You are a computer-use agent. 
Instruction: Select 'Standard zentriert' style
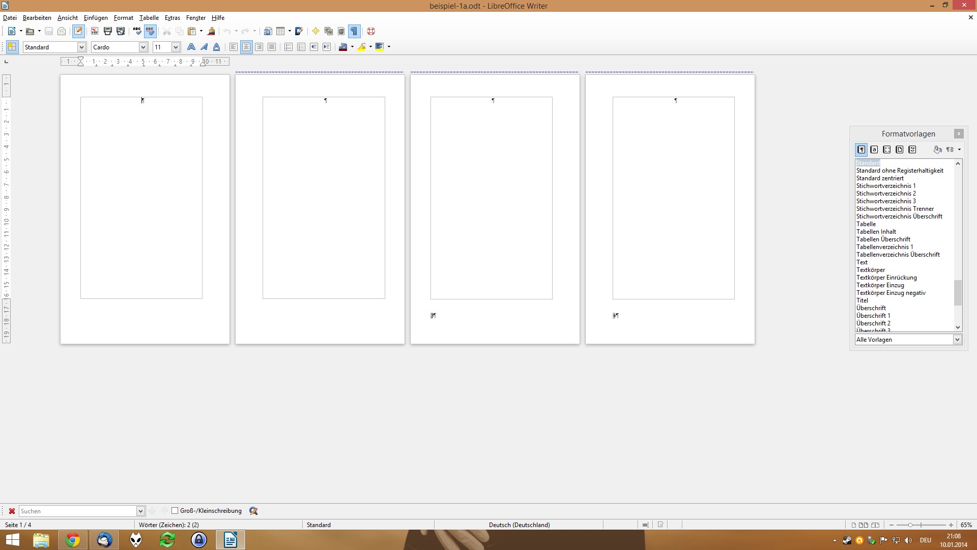pos(880,178)
